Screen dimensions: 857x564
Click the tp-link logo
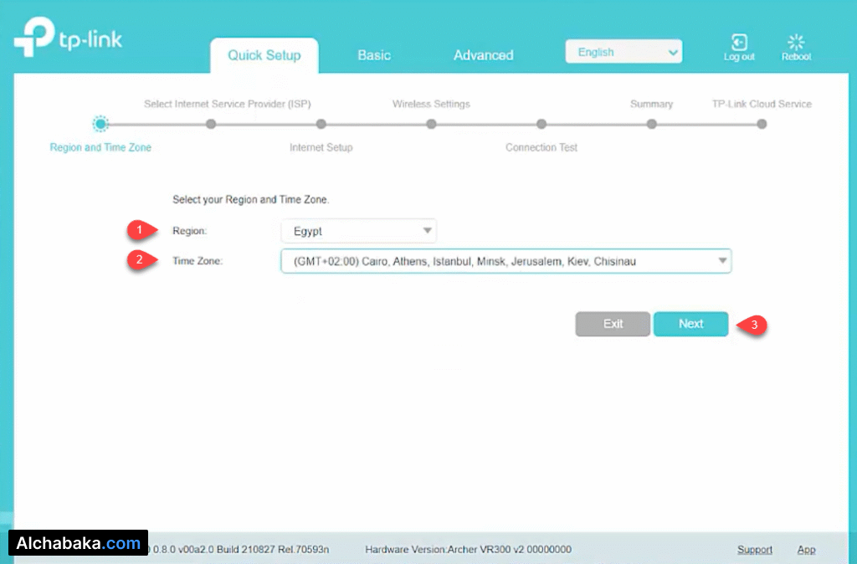(x=69, y=40)
